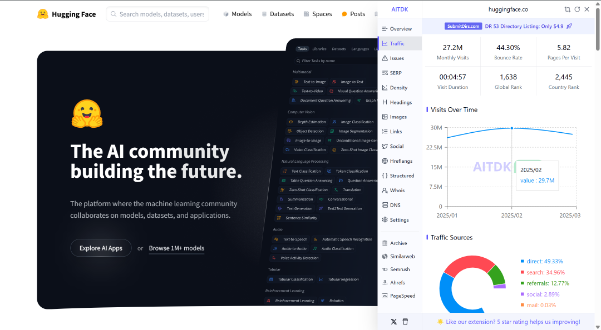Click the Social bird icon
The image size is (601, 330).
[x=385, y=146]
